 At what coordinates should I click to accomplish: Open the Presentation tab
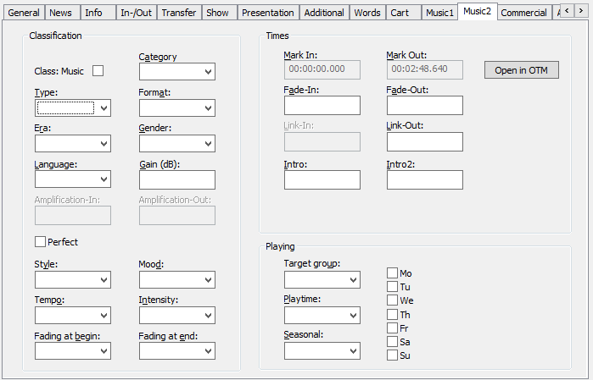[267, 13]
